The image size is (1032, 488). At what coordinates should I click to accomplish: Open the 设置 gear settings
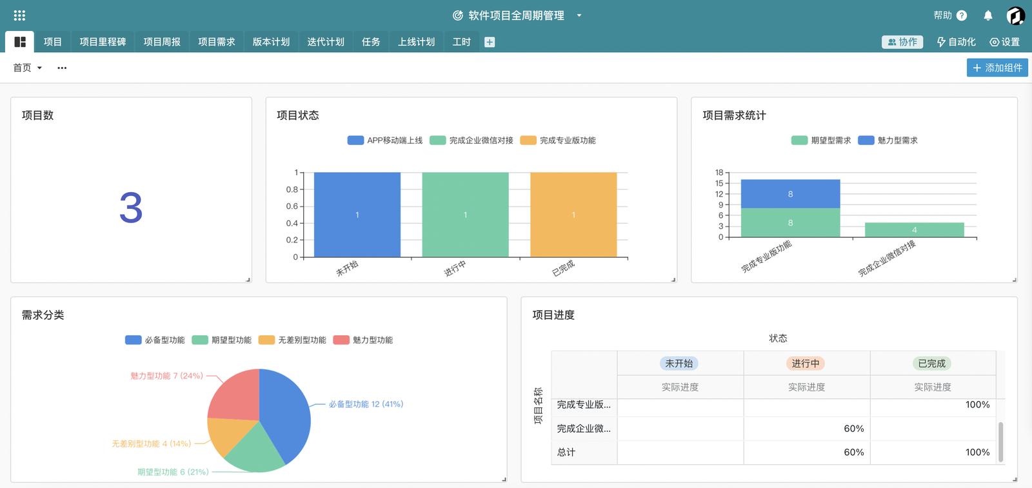coord(1004,42)
